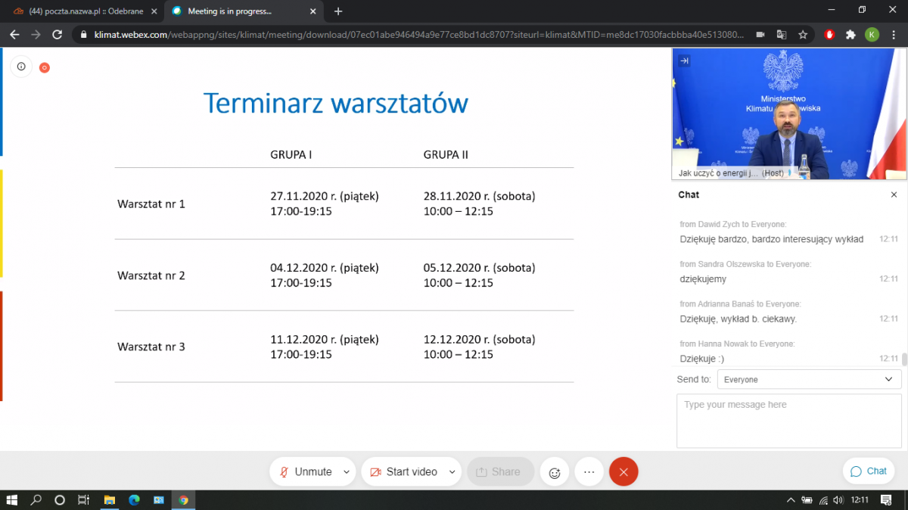Viewport: 908px width, 510px height.
Task: Click the host video thumbnail
Action: [x=789, y=114]
